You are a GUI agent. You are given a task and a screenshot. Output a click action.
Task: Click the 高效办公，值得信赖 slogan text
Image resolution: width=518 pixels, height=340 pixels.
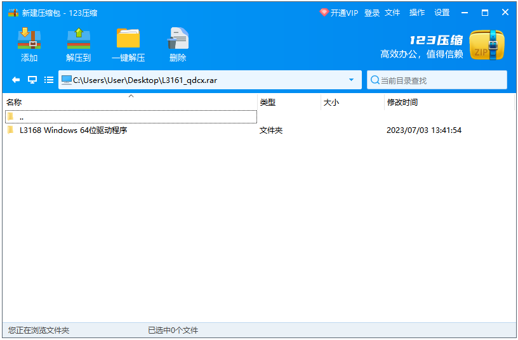coord(422,54)
